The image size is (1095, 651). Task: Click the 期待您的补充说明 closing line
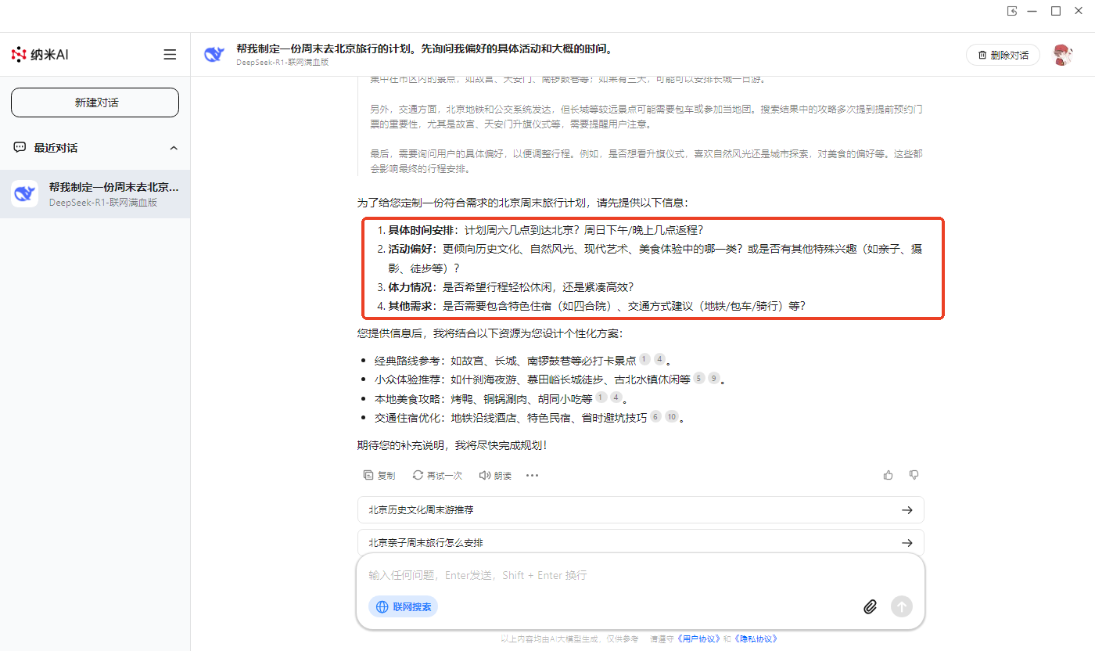(452, 445)
